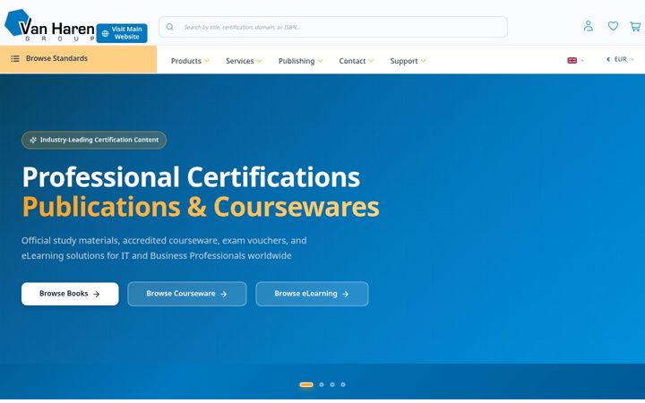Select the active first carousel slide indicator
645x403 pixels.
pos(306,385)
